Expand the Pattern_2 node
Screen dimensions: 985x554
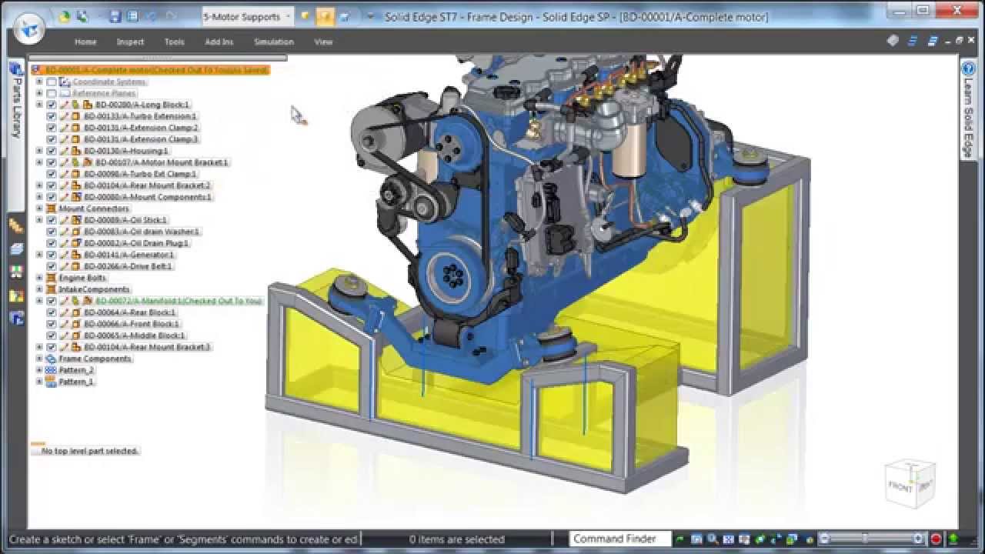40,370
